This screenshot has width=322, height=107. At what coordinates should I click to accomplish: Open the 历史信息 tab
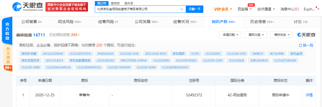point(262,22)
